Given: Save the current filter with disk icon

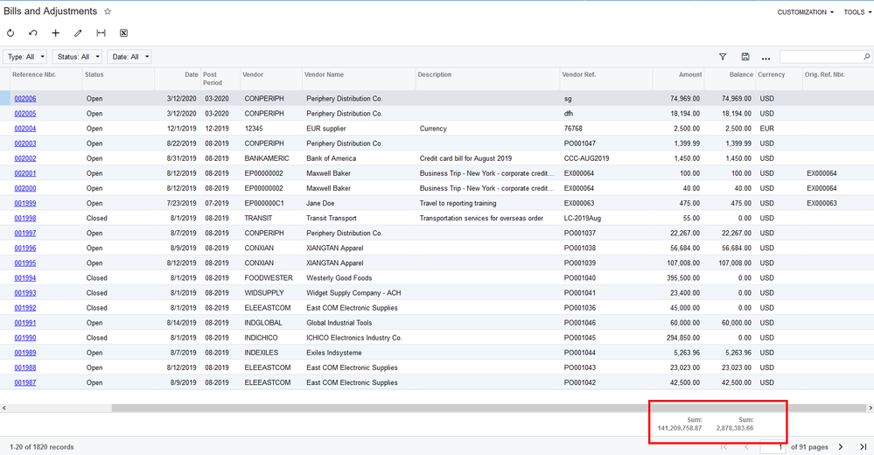Looking at the screenshot, I should coord(745,56).
